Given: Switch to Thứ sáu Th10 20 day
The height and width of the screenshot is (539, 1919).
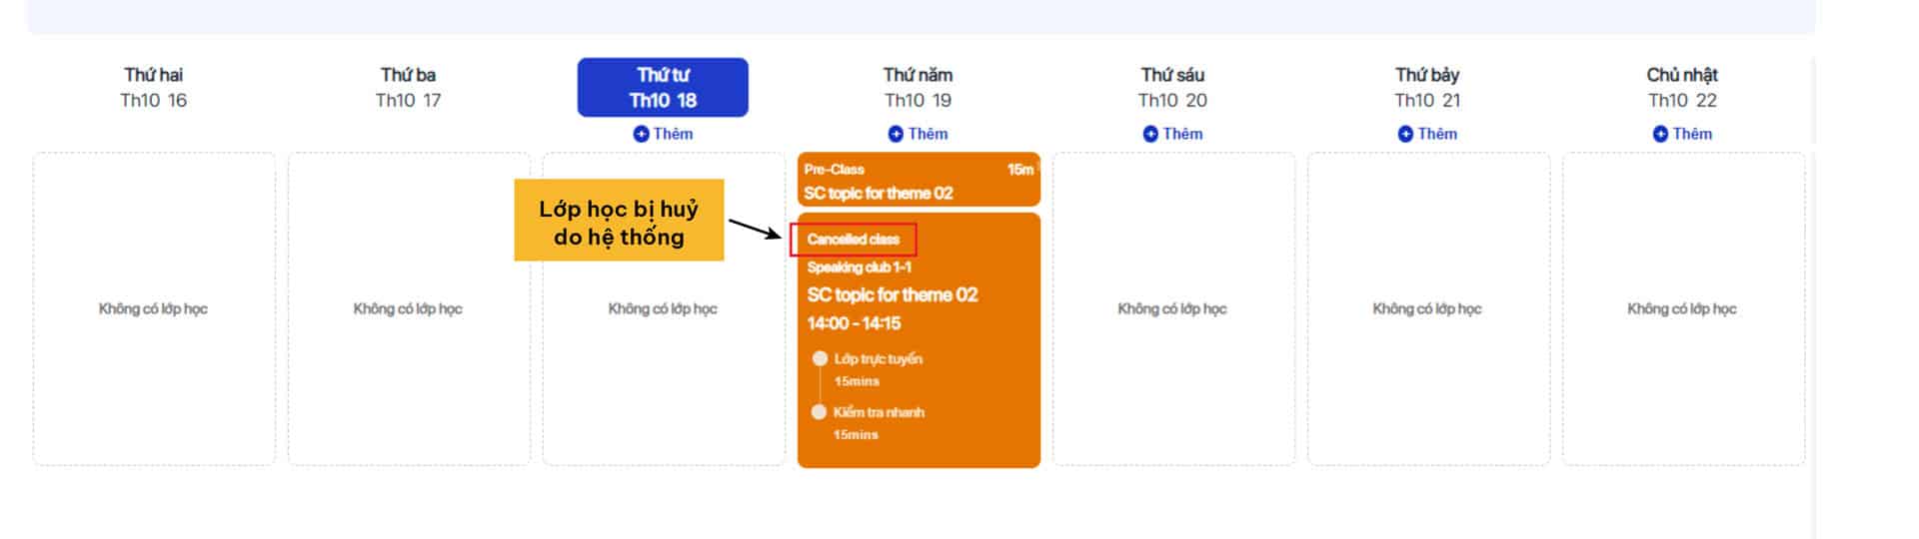Looking at the screenshot, I should 1172,87.
